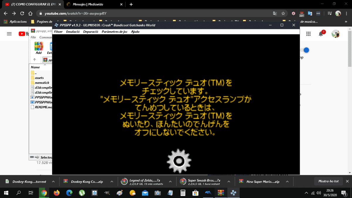Open Microsoft Store from the taskbar
352x198 pixels.
(195, 193)
